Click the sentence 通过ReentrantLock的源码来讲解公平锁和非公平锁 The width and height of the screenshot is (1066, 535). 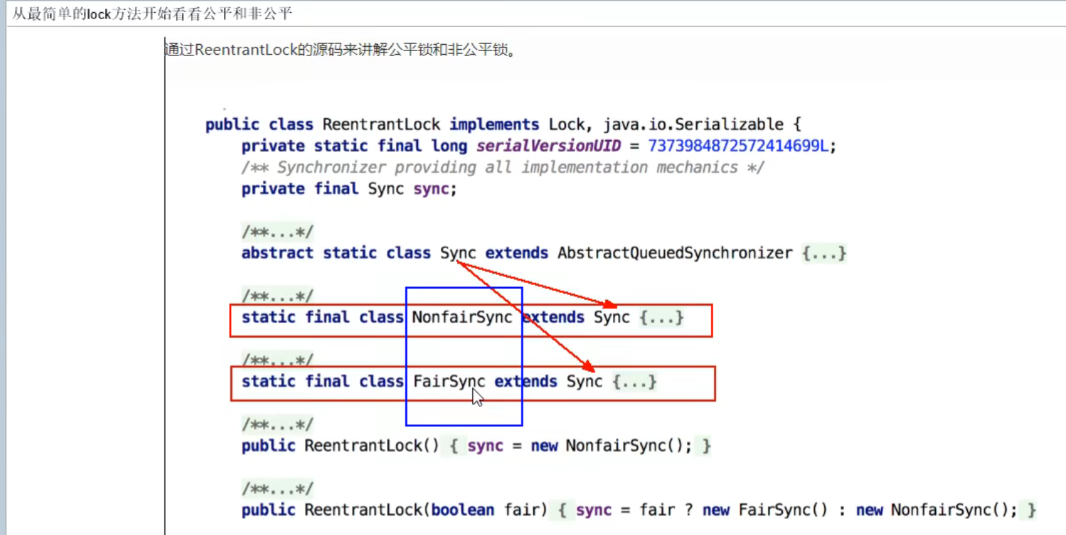[339, 50]
